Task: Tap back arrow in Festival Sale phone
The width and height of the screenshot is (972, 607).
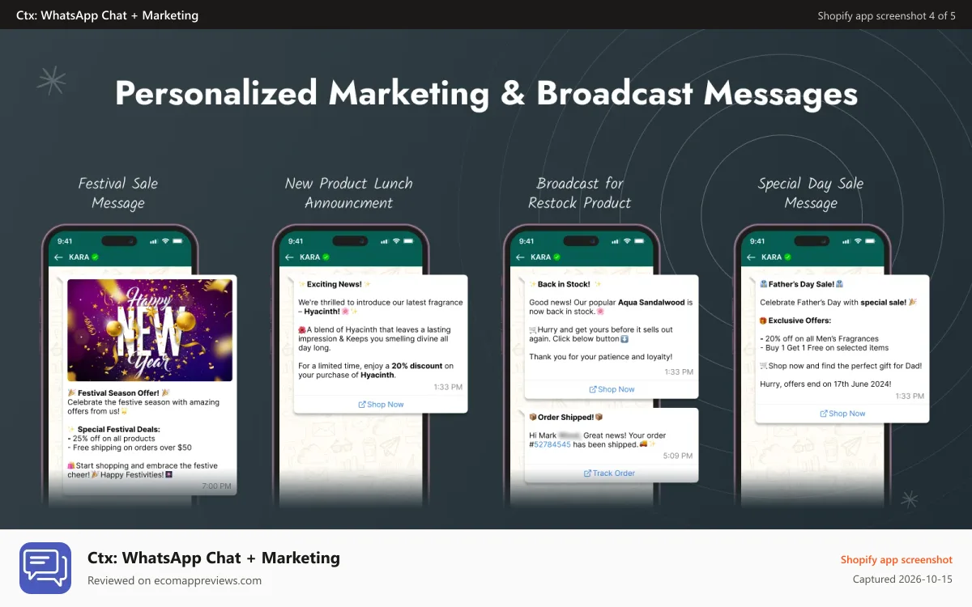Action: click(x=58, y=257)
